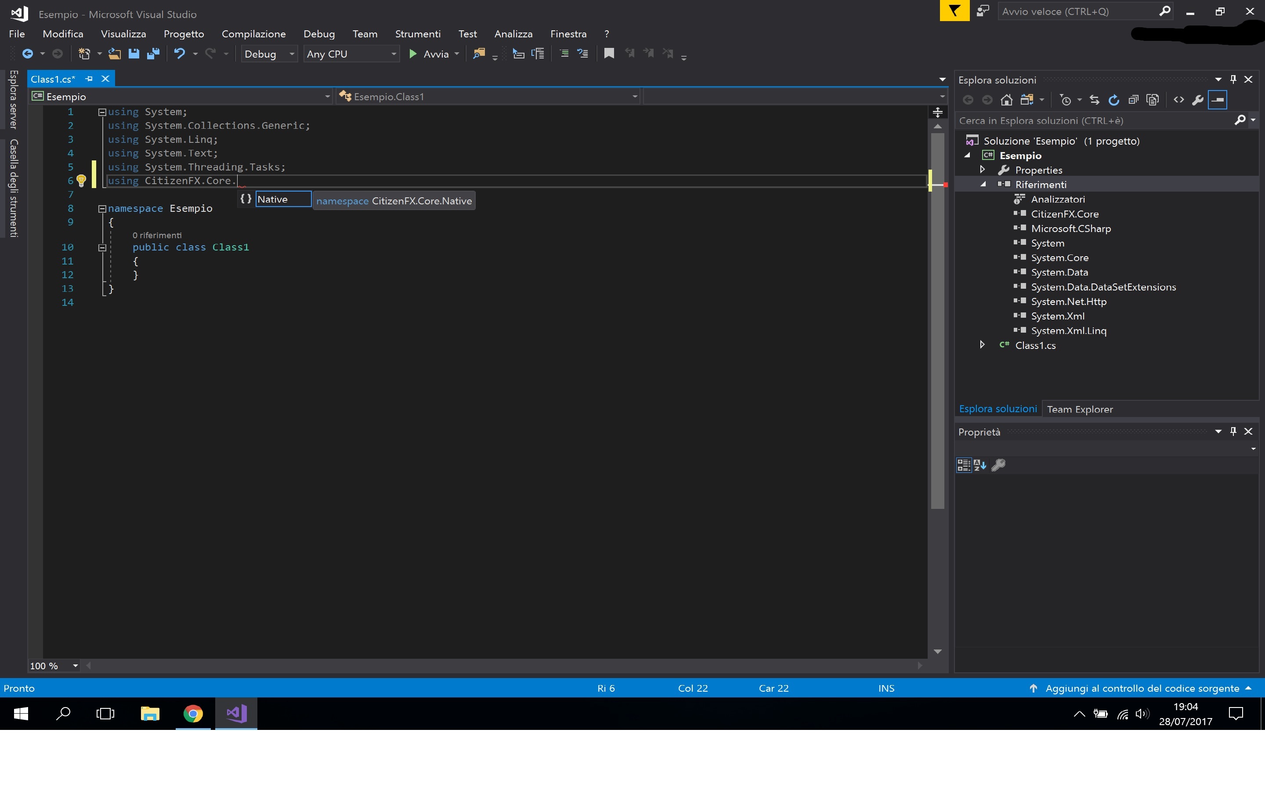Toggle Show All Files in Solution Explorer
The height and width of the screenshot is (791, 1265).
[x=1153, y=100]
